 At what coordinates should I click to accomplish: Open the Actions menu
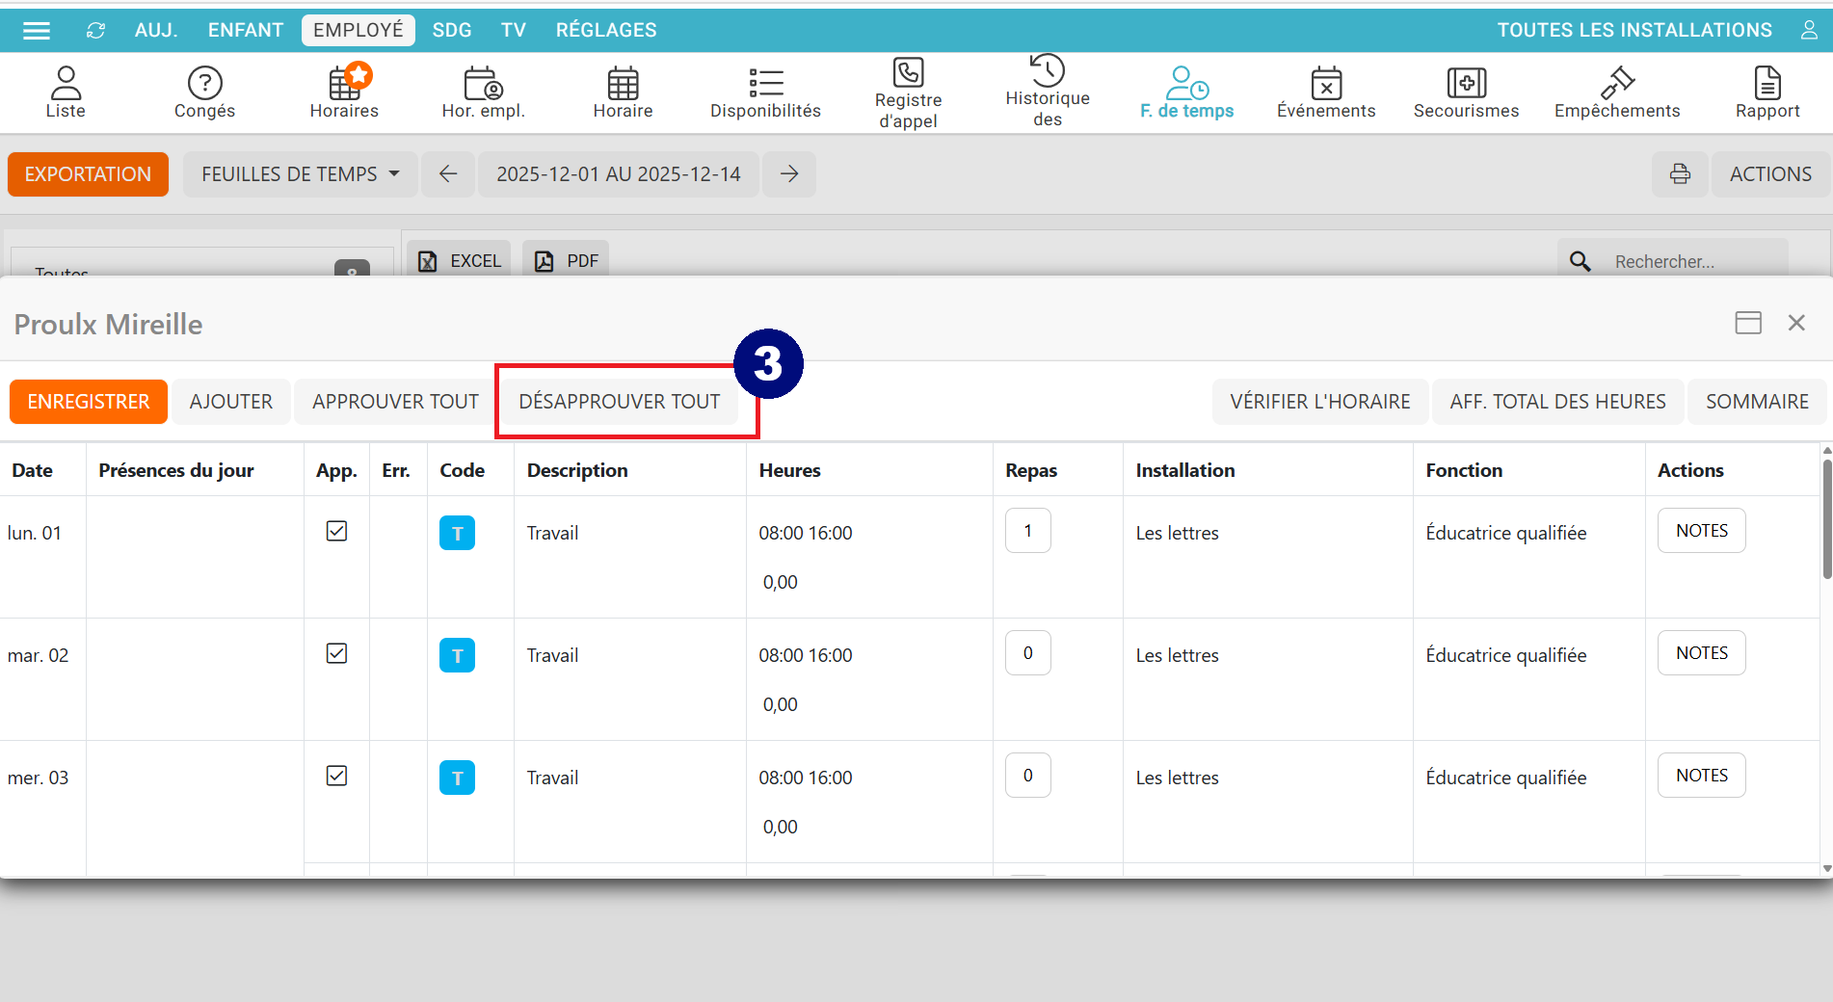pos(1769,174)
